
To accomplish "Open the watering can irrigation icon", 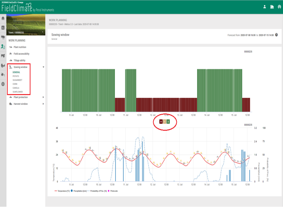I will click(x=3, y=75).
